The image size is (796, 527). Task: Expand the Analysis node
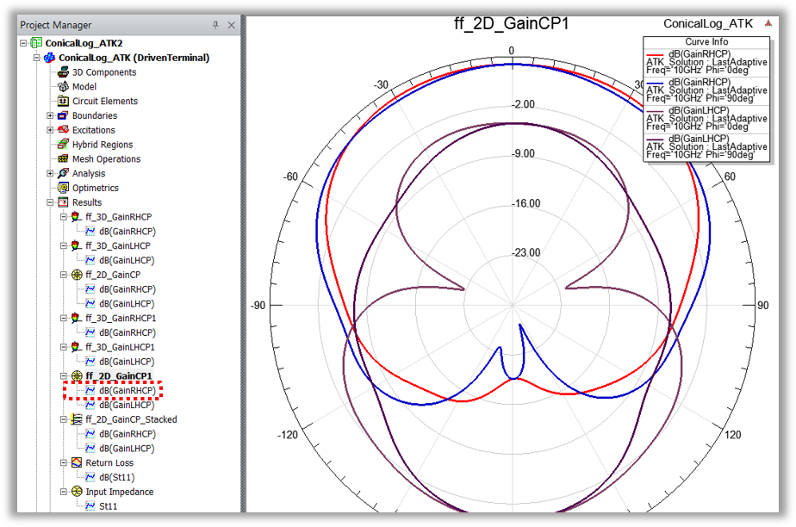pyautogui.click(x=50, y=173)
